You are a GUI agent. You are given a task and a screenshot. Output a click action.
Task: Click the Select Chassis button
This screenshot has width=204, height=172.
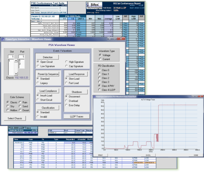point(15,118)
